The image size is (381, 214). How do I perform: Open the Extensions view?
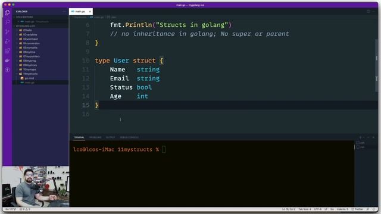[x=7, y=51]
